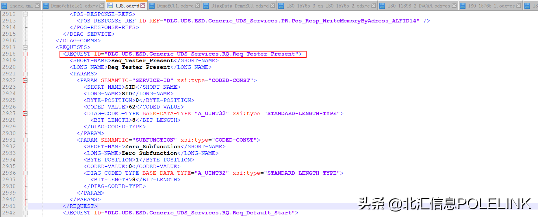
Task: Click the SUBFUNCTION semantic value
Action: point(155,140)
